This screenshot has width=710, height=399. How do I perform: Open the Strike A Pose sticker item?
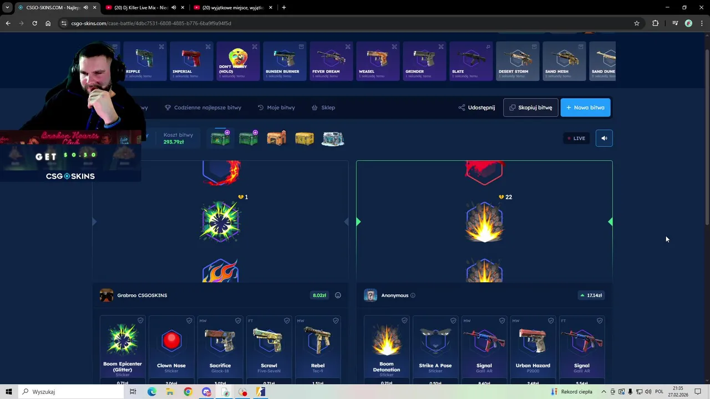435,349
